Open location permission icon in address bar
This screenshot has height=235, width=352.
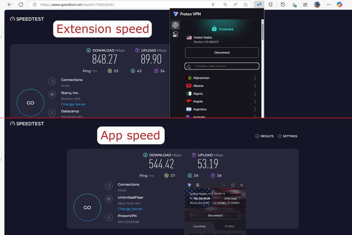[x=213, y=4]
